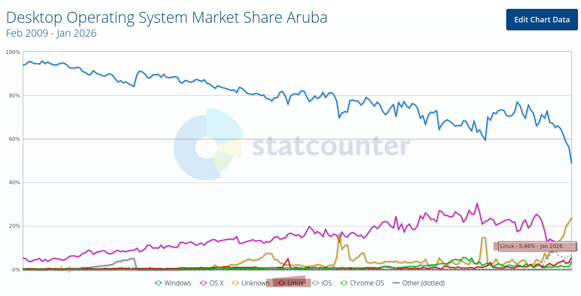
Task: Click the blue Windows legend marker icon
Action: [159, 283]
